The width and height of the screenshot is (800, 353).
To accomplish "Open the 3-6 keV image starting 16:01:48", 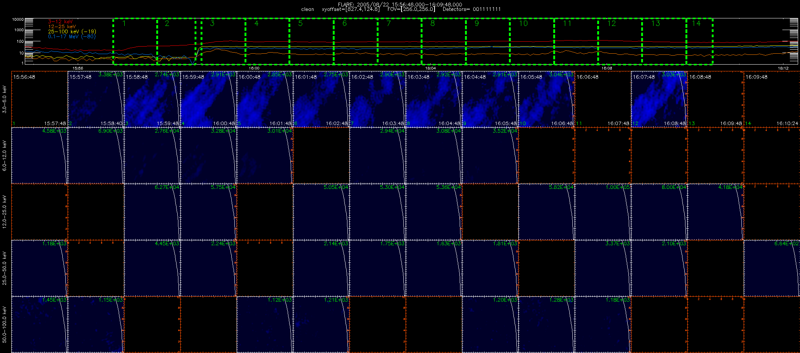I will (321, 99).
